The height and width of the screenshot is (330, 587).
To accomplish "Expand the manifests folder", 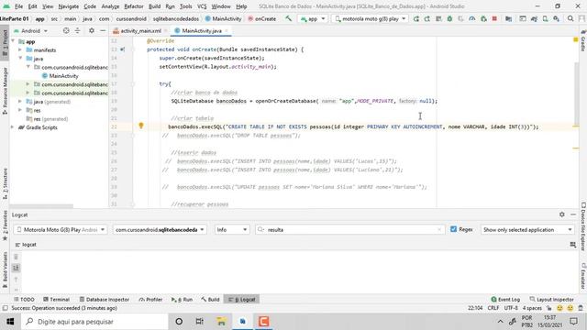I will [20, 49].
